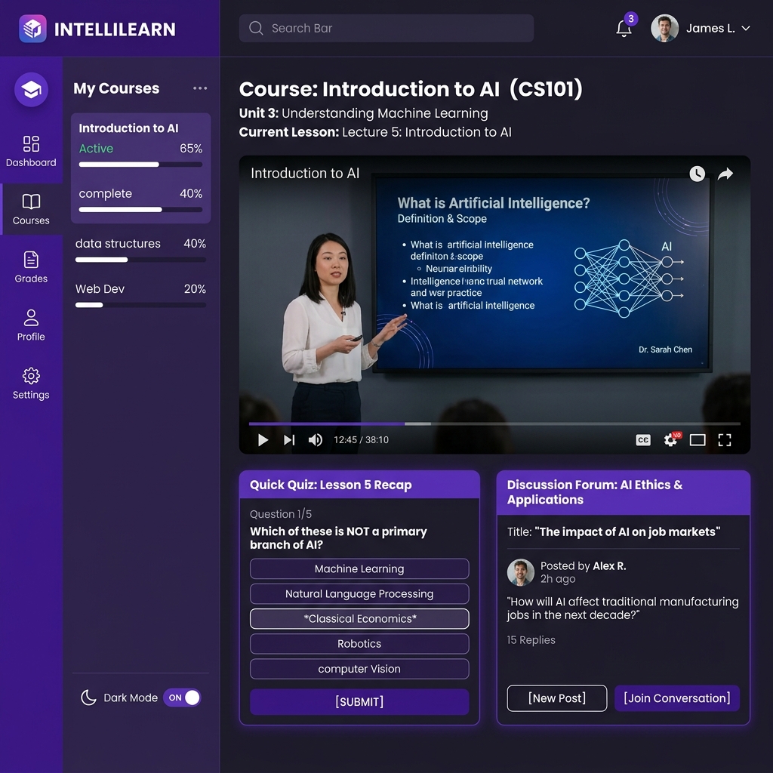Image resolution: width=773 pixels, height=773 pixels.
Task: Select the Introduction to AI course card
Action: coord(140,168)
